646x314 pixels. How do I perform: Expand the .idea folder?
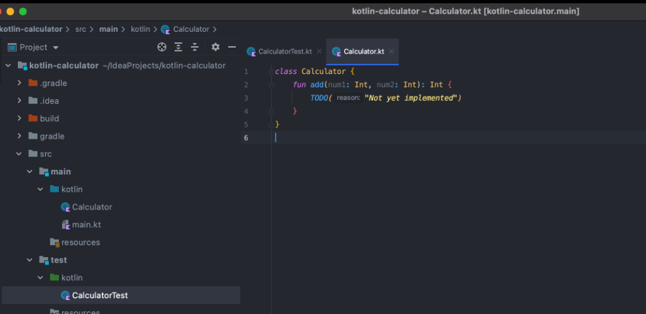point(19,101)
